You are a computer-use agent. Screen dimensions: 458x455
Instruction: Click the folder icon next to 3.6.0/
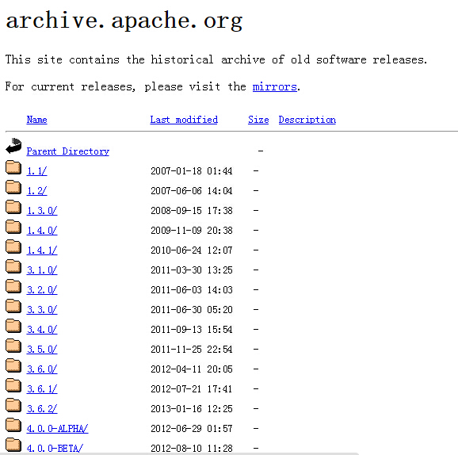13,365
